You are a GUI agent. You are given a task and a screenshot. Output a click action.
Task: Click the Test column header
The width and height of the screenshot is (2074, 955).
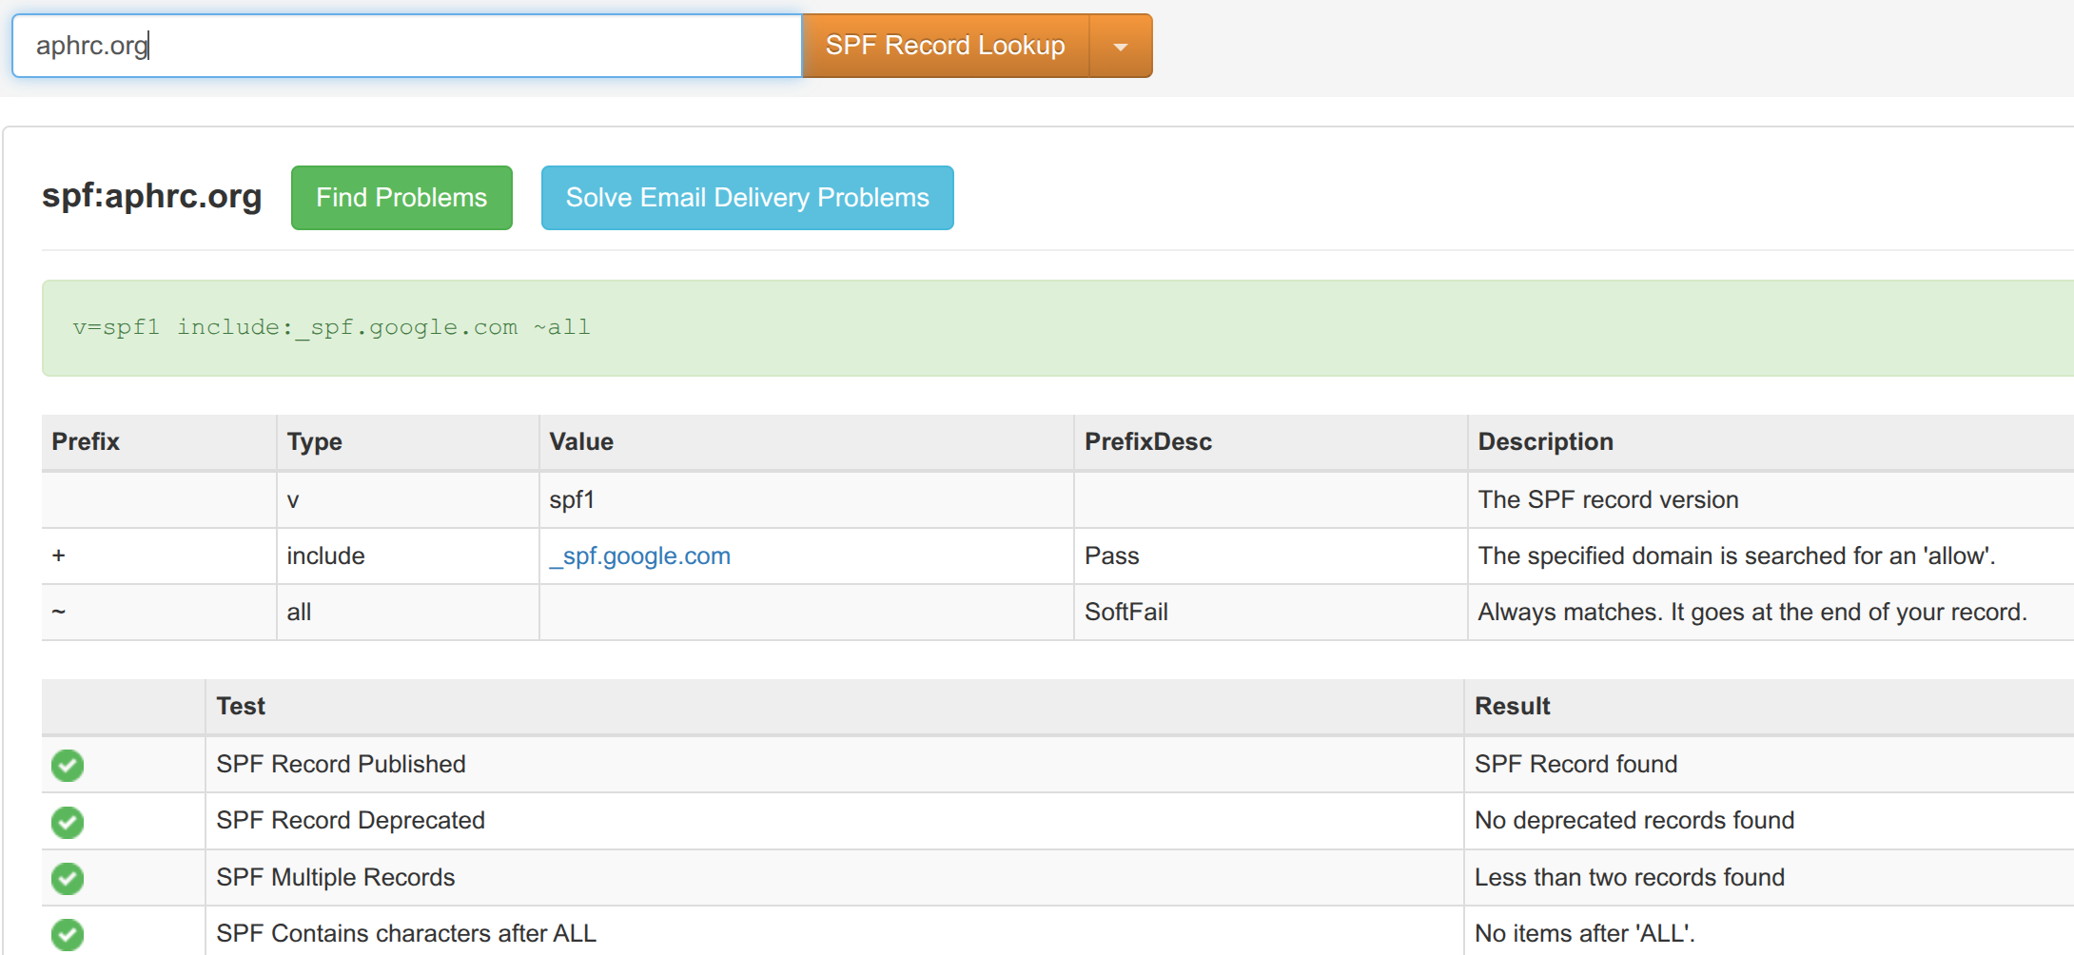coord(241,707)
